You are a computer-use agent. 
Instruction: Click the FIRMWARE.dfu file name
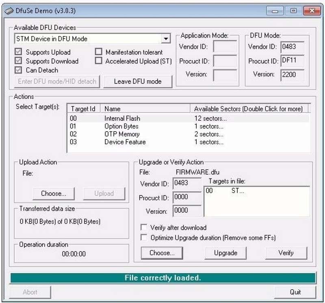coord(197,172)
